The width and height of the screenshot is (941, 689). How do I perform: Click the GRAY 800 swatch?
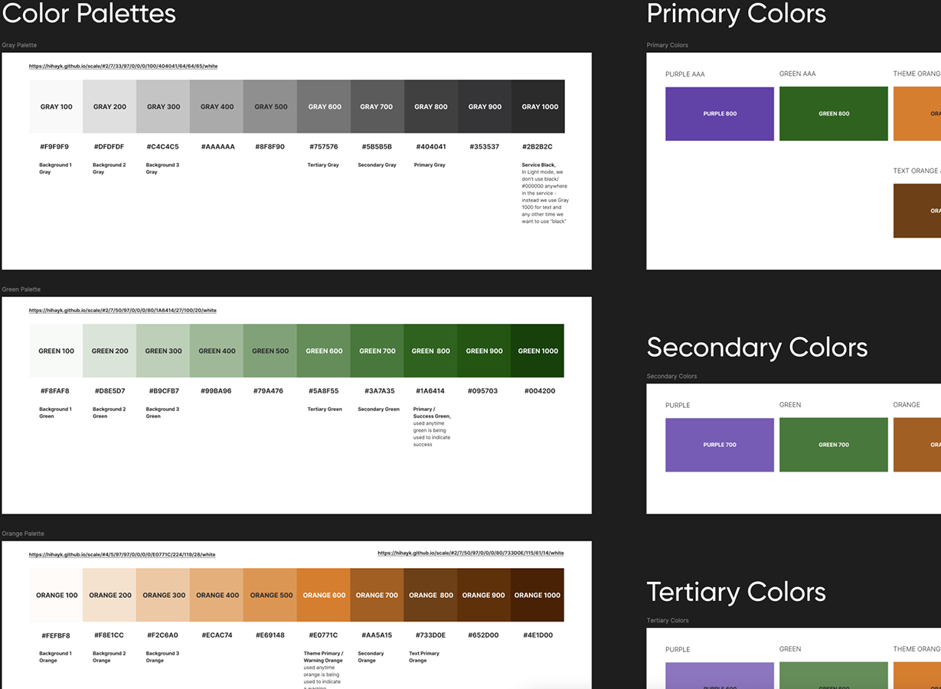coord(431,106)
